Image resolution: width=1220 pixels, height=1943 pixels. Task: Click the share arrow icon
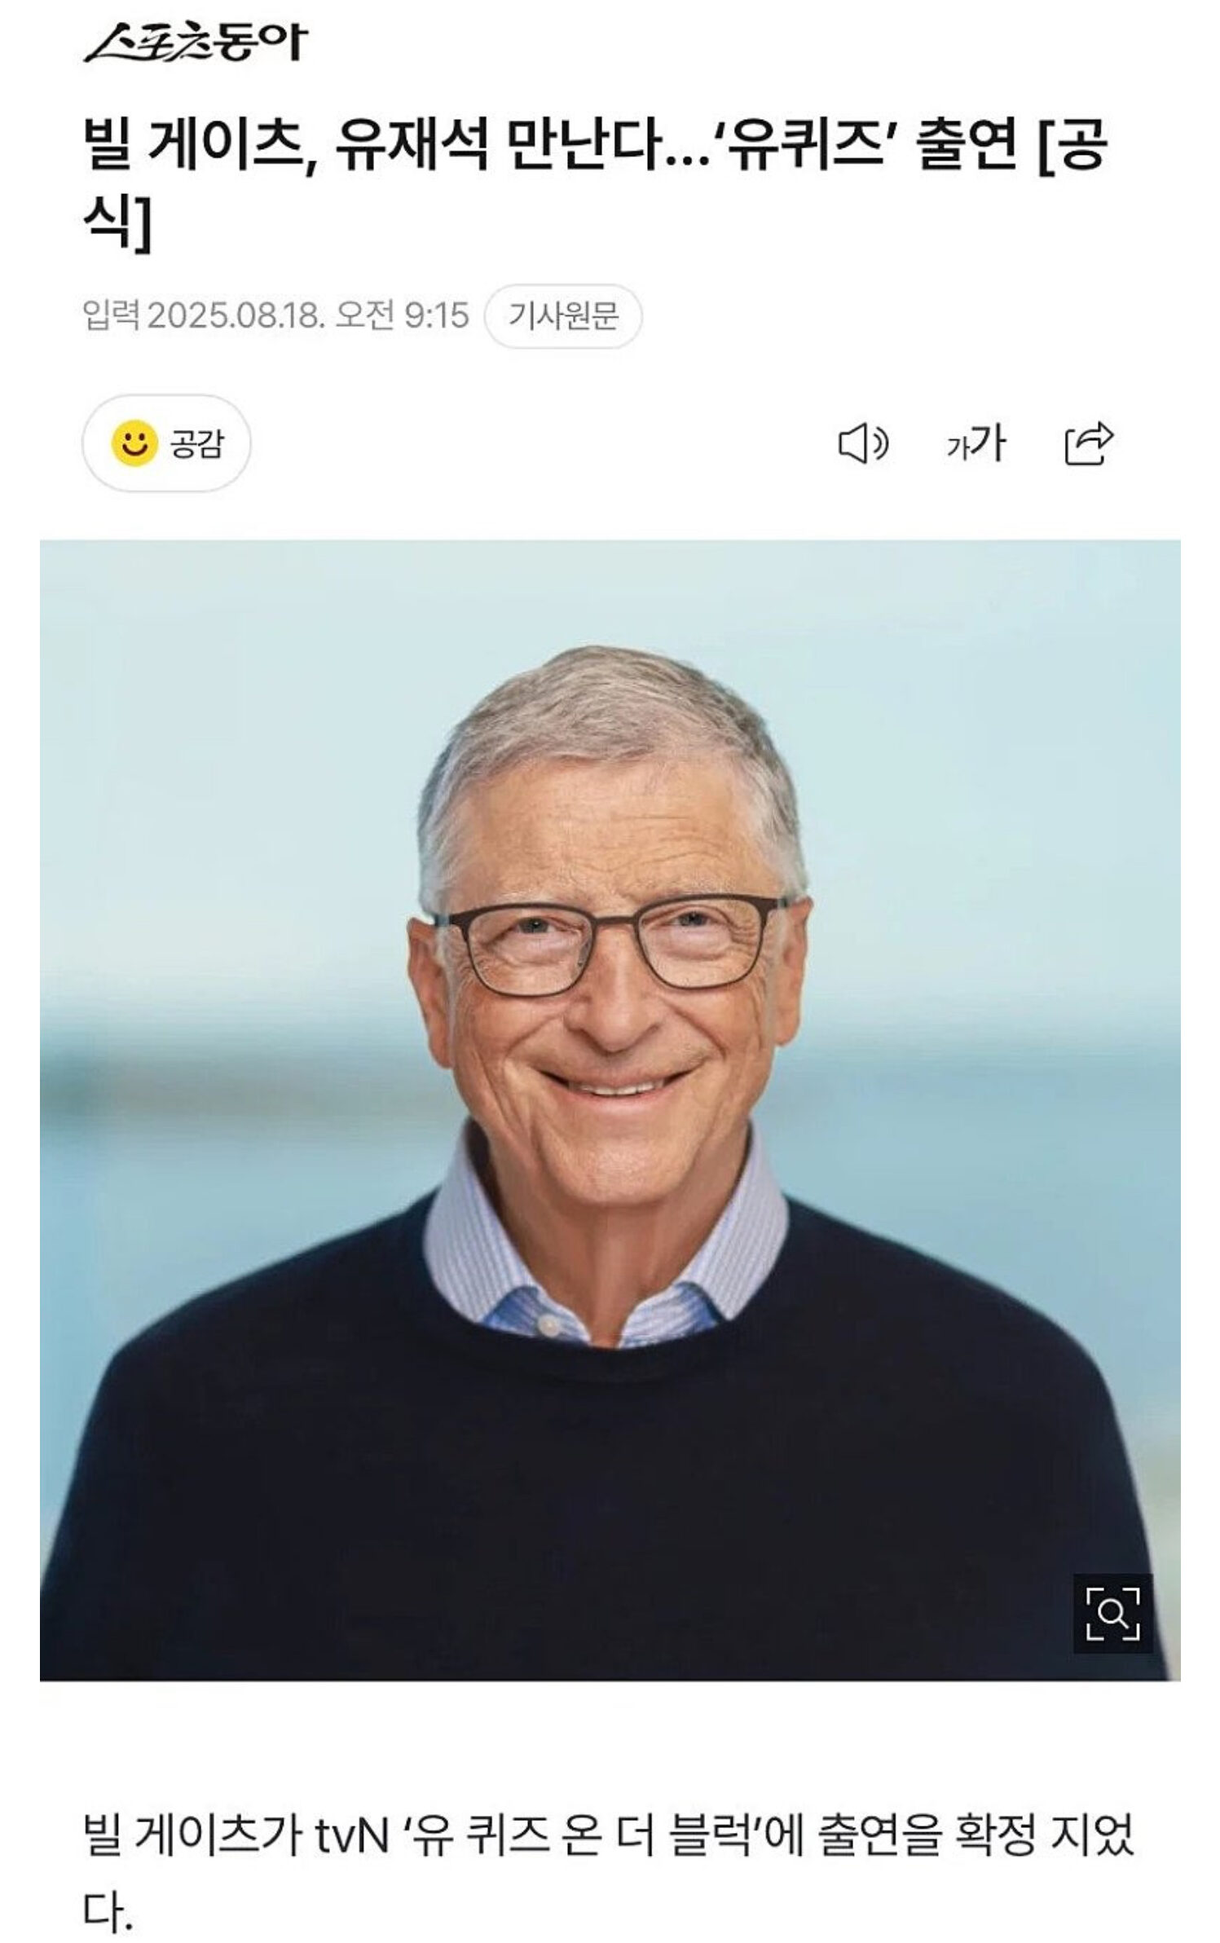1090,444
